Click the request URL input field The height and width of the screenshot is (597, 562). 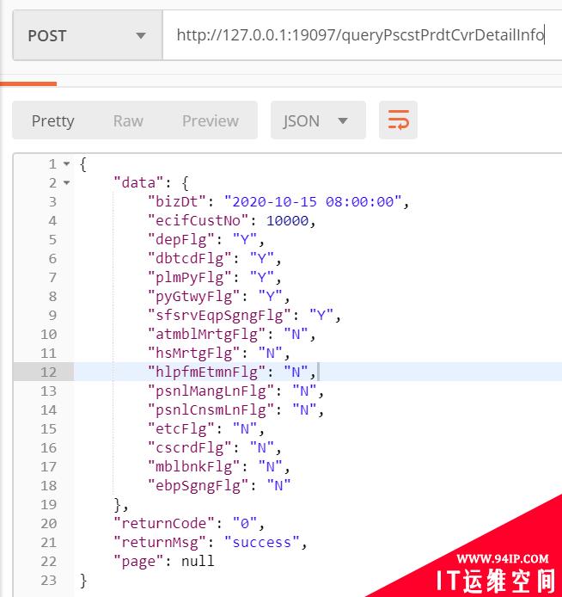coord(362,35)
